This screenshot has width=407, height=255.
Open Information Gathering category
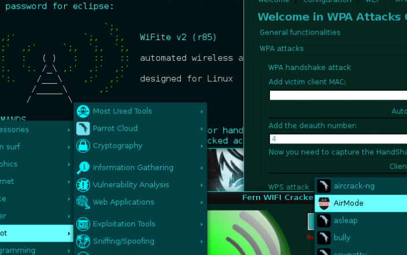pos(140,168)
